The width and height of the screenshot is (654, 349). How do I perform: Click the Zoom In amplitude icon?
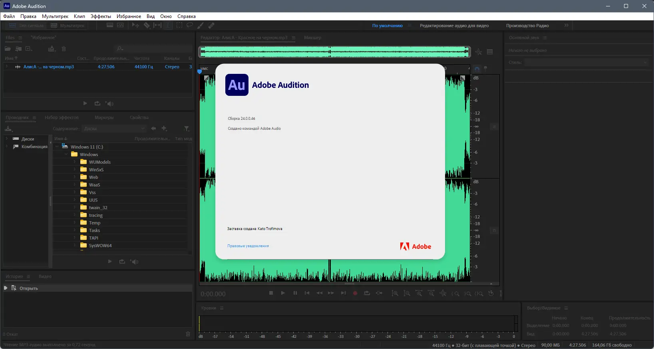click(395, 293)
